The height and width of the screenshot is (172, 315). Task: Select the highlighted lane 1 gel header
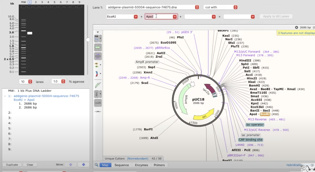tap(30, 2)
